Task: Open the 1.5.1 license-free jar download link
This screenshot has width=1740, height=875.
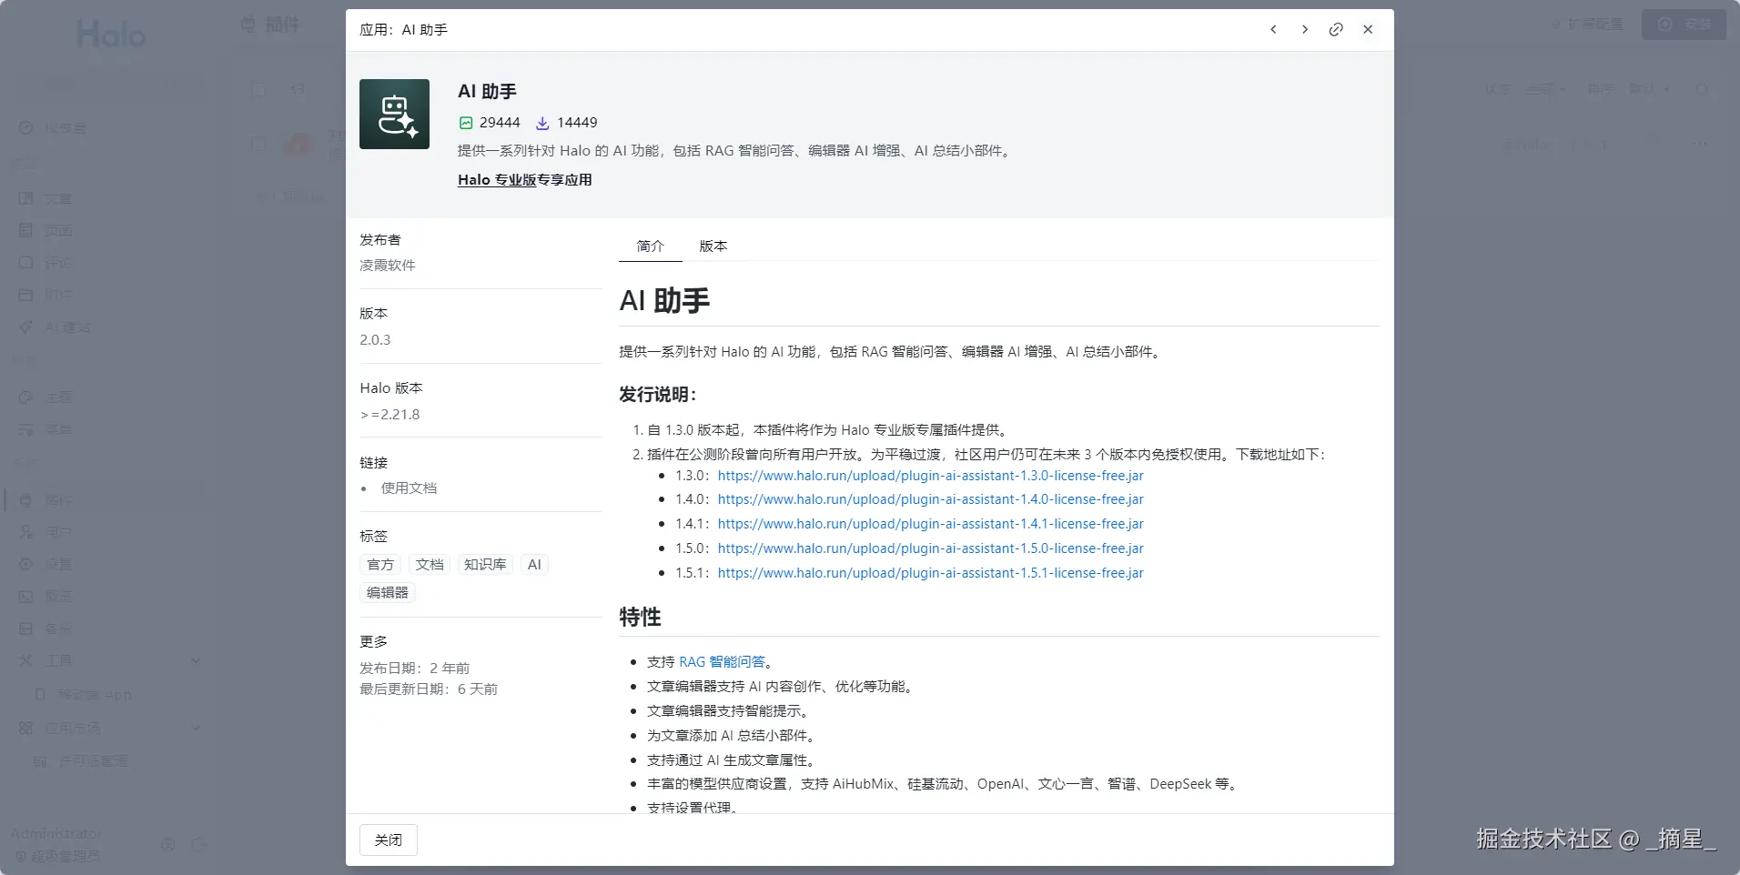Action: (930, 573)
